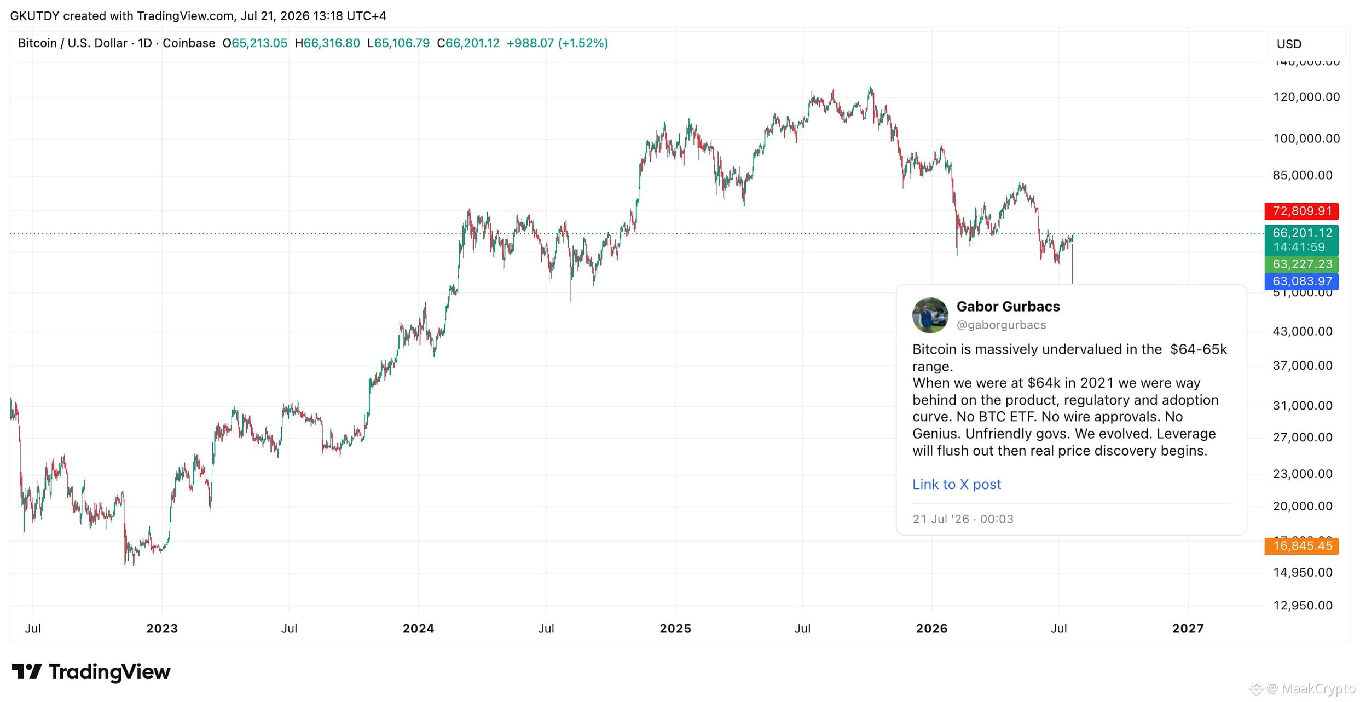This screenshot has width=1360, height=702.
Task: Click the Bitcoin / U.S. Dollar symbol title
Action: point(73,43)
